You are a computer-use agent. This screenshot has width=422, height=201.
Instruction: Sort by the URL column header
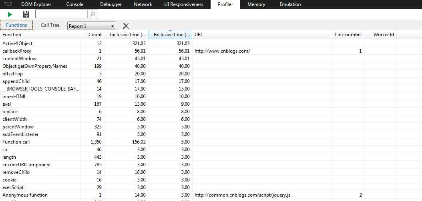pyautogui.click(x=262, y=35)
